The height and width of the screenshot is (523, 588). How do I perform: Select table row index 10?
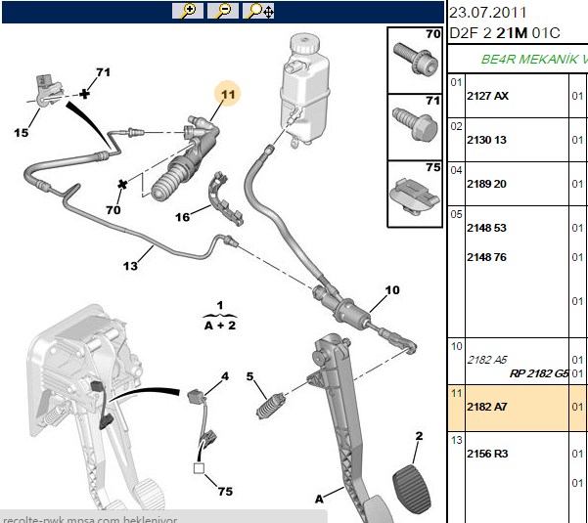[456, 346]
